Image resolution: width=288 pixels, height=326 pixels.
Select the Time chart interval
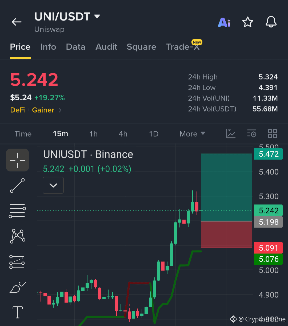coord(23,134)
